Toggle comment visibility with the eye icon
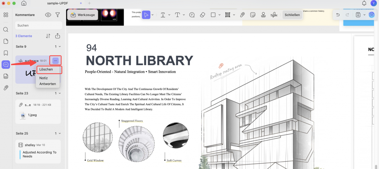The height and width of the screenshot is (169, 379). click(48, 15)
